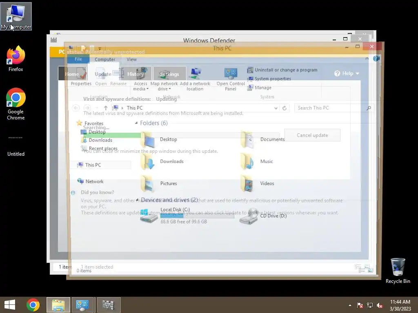Open Action Center flag tray icon
Viewport: 418px width, 313px height.
click(360, 305)
